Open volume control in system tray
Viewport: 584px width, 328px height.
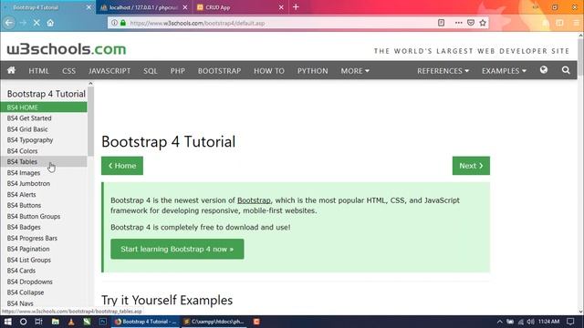click(x=531, y=322)
